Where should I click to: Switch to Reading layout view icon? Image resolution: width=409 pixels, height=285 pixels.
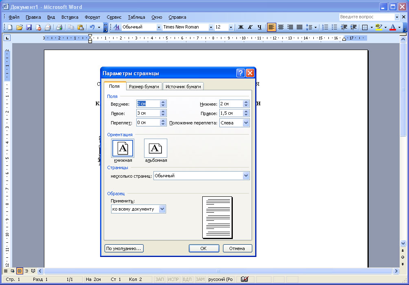pos(33,271)
